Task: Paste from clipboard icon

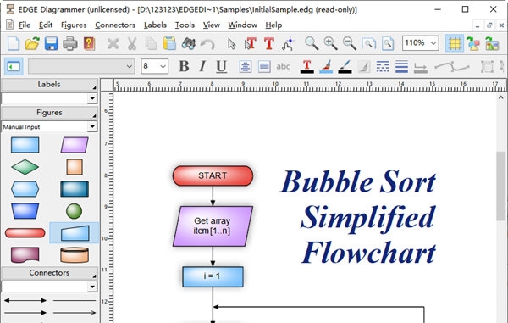Action: 169,43
